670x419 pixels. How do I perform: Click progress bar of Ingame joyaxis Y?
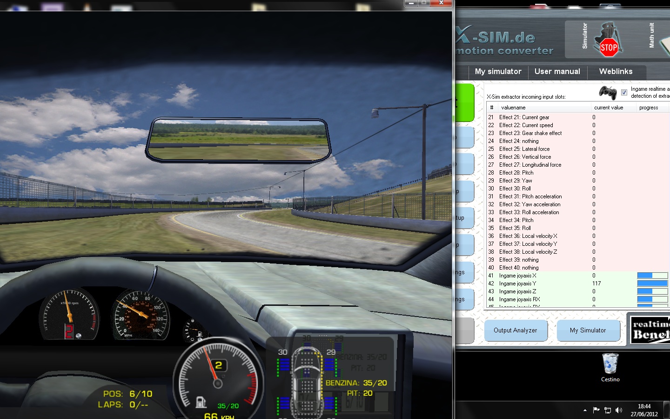(652, 284)
